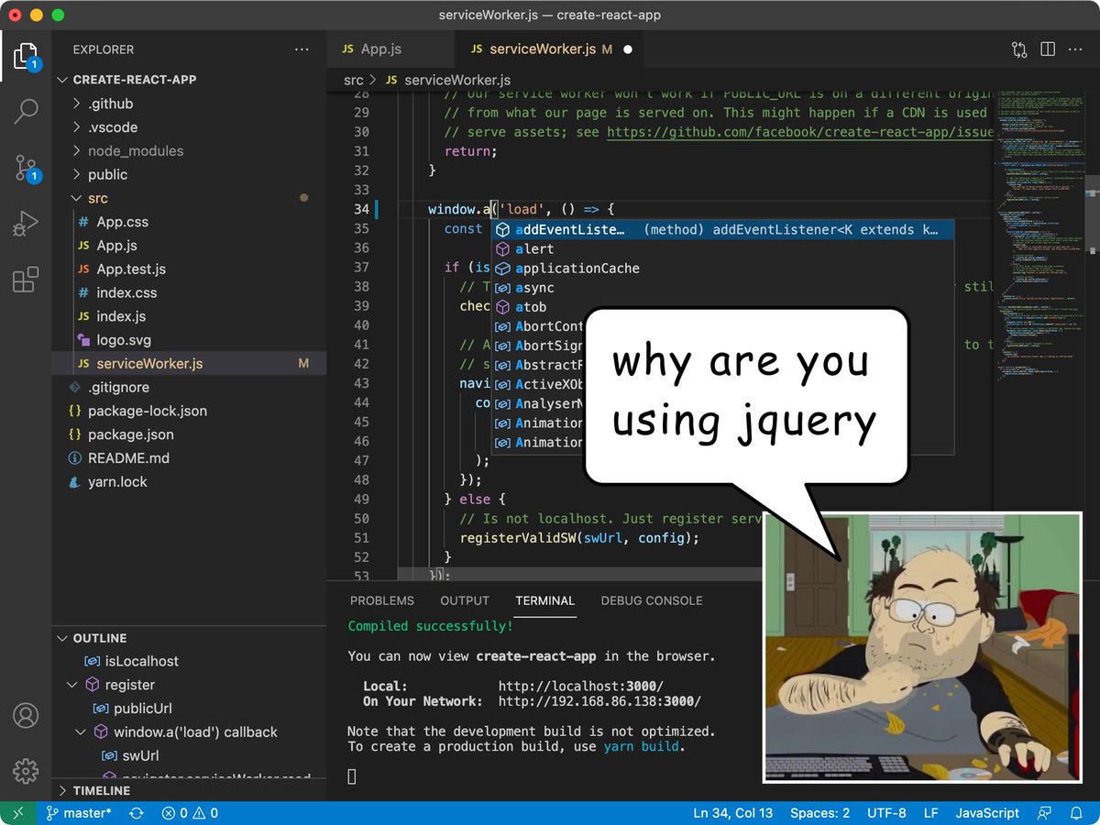Viewport: 1100px width, 825px height.
Task: Expand the .vscode folder
Action: click(x=189, y=127)
